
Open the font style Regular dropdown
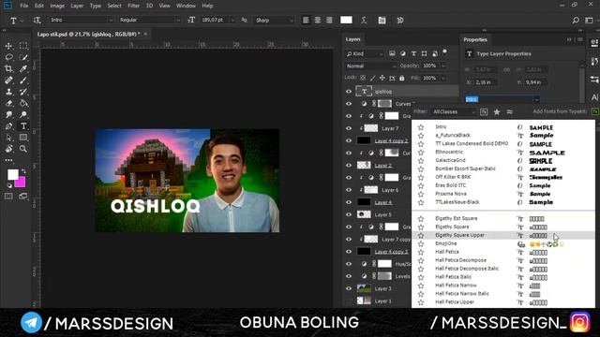[178, 21]
